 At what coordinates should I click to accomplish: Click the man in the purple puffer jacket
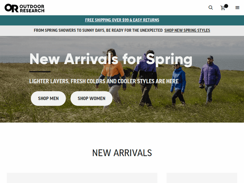210,79
